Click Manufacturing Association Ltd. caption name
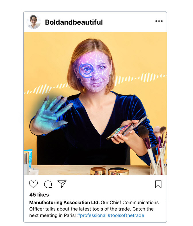The height and width of the screenshot is (226, 193). coord(65,203)
